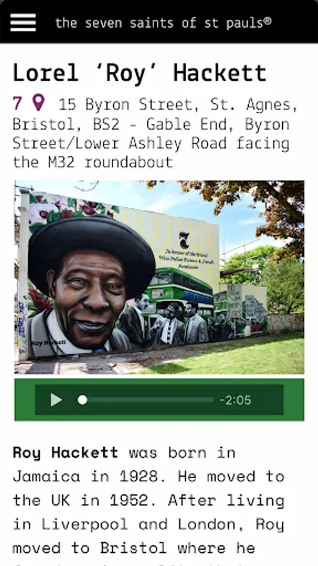
Task: Click the purple number 7 marker
Action: tap(18, 103)
